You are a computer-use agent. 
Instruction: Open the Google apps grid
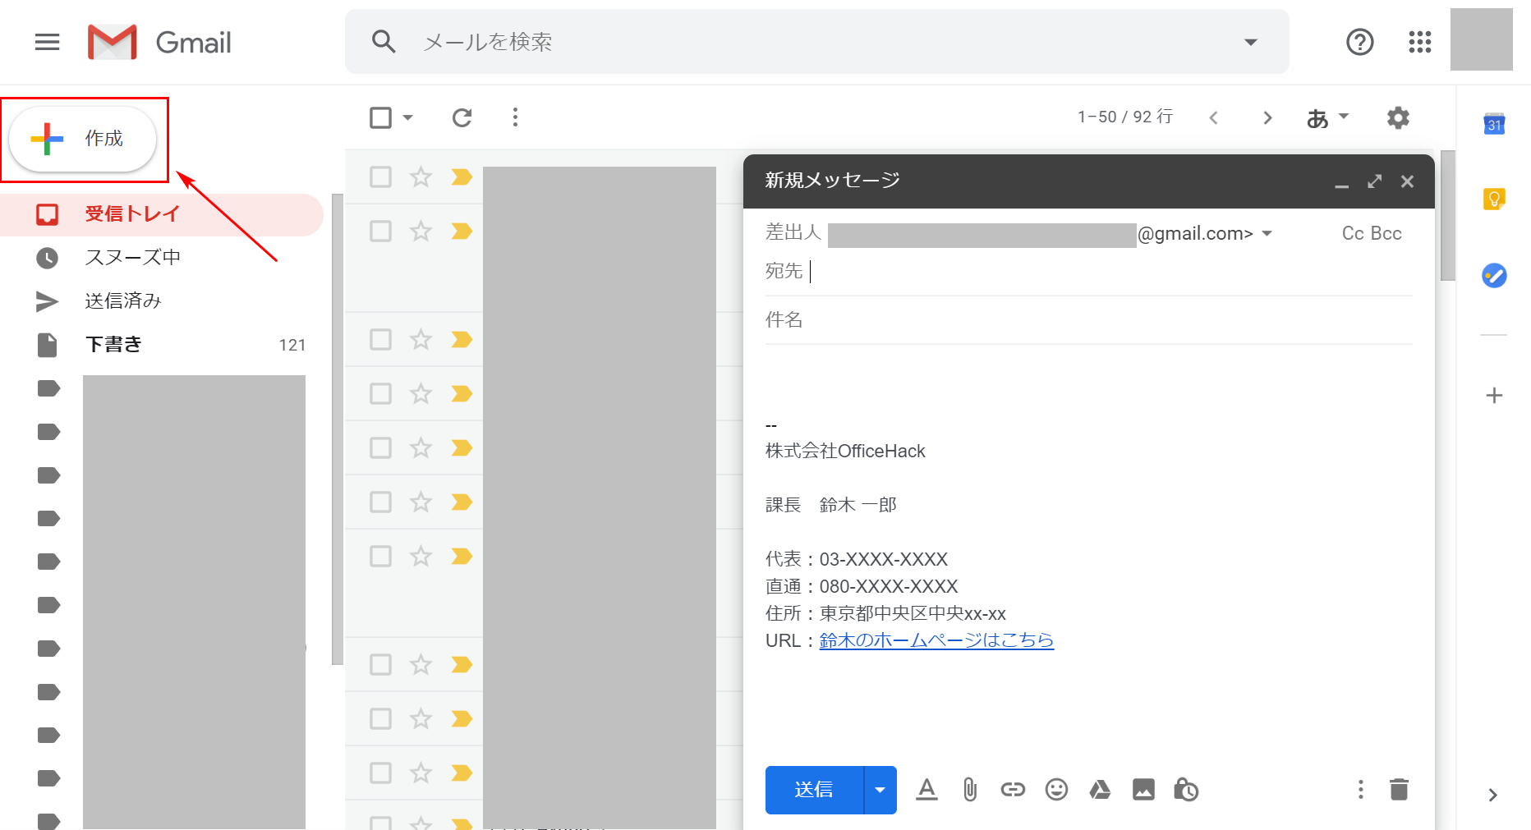(x=1420, y=42)
